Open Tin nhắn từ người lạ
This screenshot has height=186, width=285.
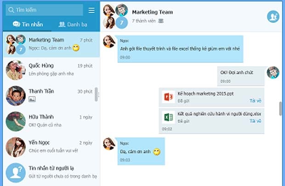tap(51, 173)
